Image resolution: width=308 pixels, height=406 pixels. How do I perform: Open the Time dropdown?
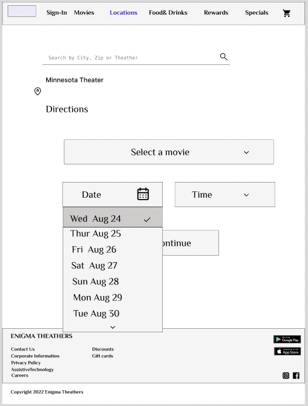tap(225, 194)
